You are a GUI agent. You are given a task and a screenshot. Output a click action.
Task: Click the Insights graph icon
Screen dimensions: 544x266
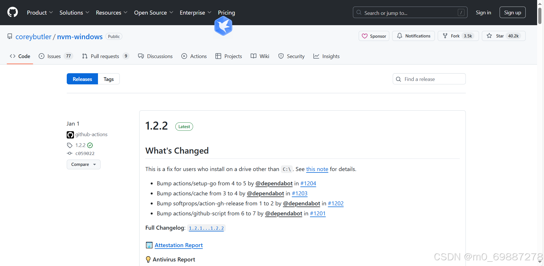[x=316, y=56]
